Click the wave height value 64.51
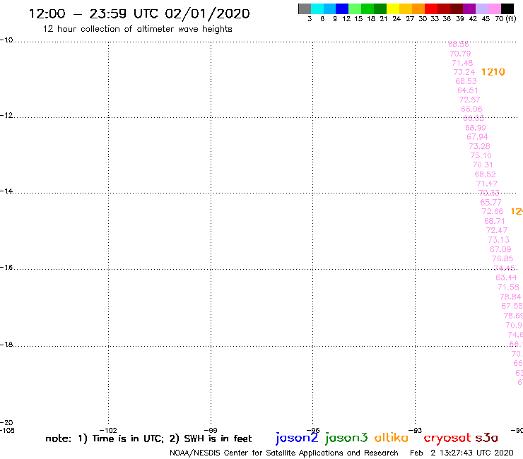 pos(468,90)
